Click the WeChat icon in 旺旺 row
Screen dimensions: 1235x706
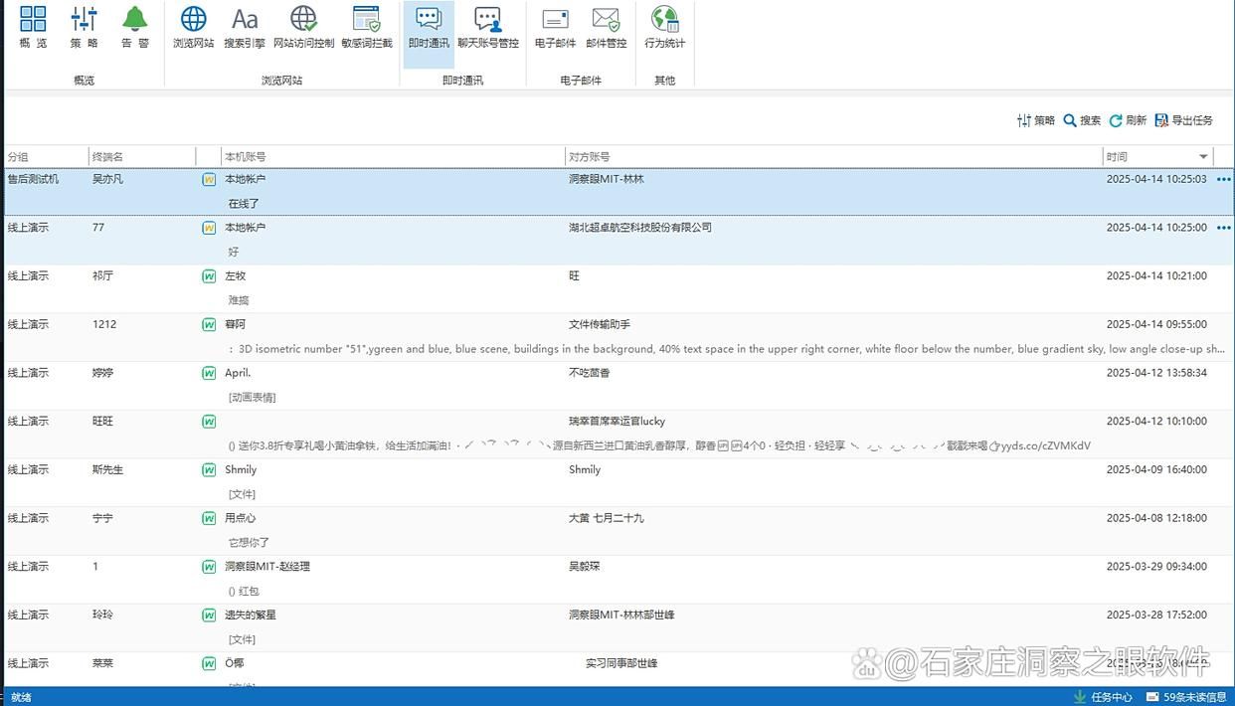pyautogui.click(x=209, y=422)
